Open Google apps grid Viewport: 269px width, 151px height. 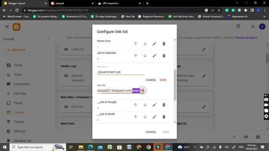(253, 26)
